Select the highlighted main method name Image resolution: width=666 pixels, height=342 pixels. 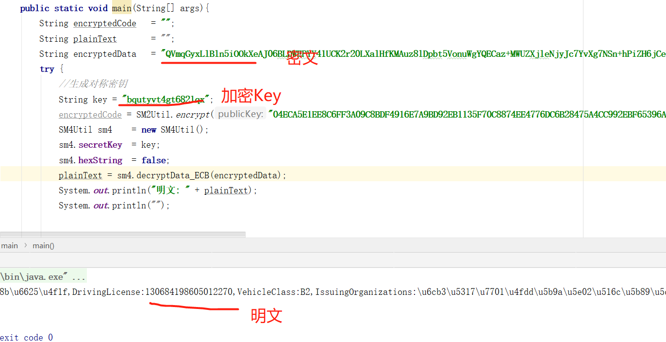coord(121,8)
